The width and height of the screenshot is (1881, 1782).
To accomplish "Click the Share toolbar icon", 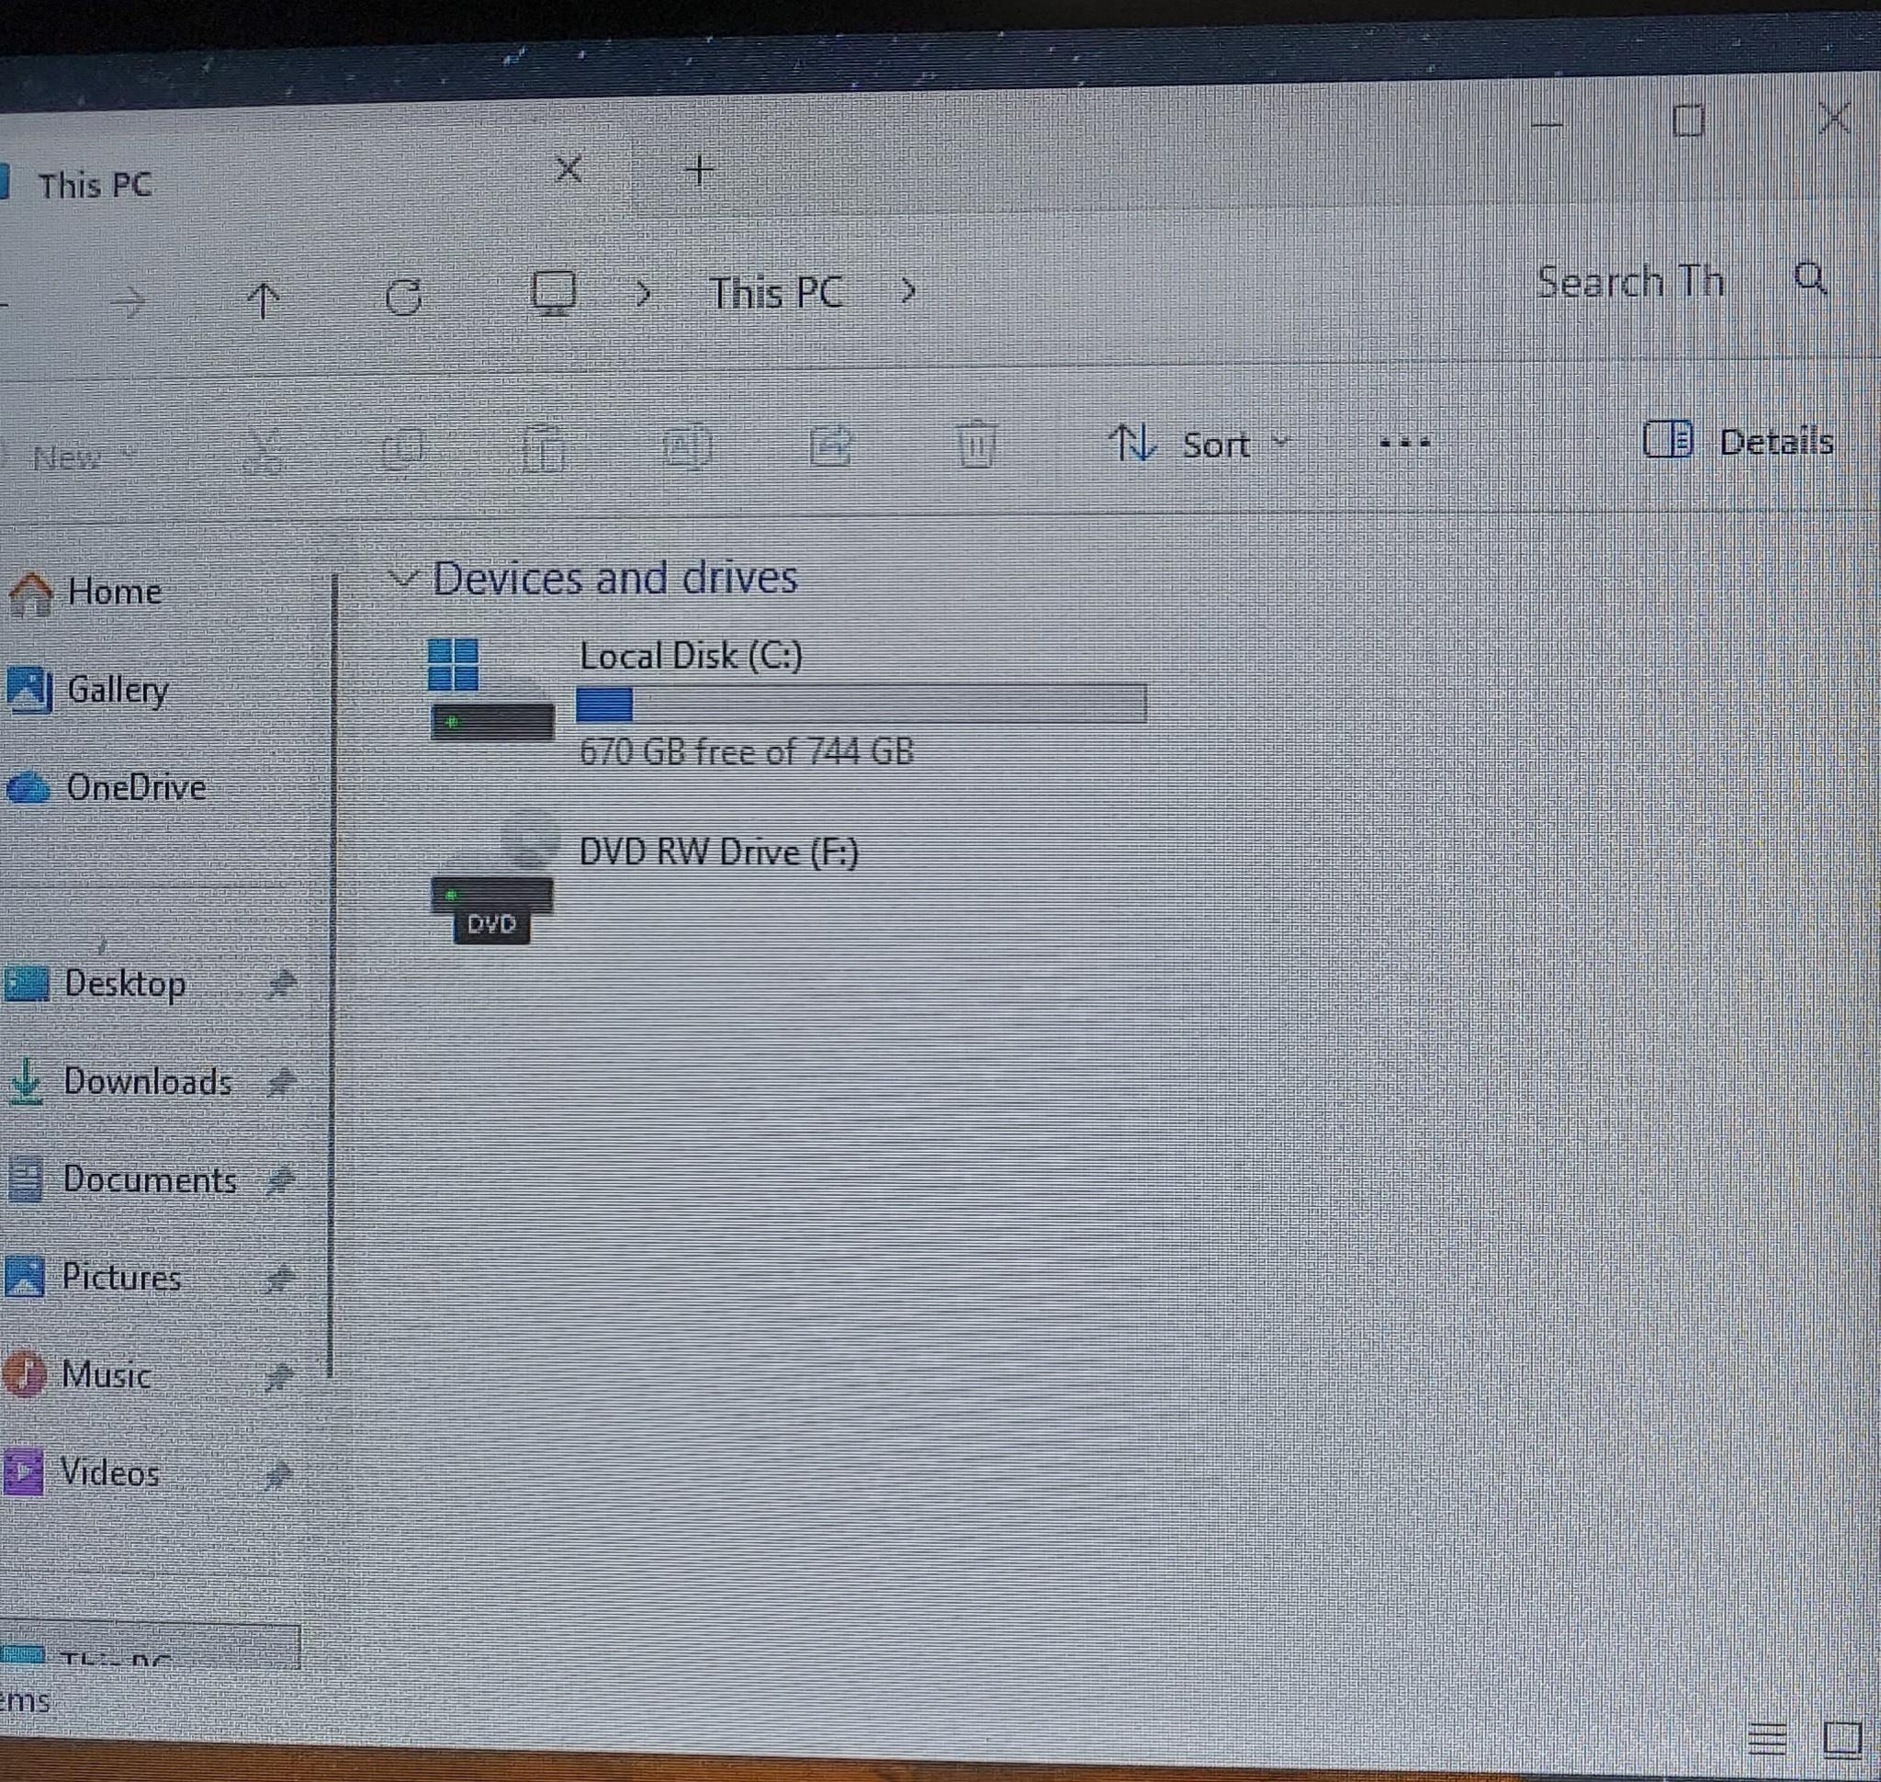I will click(829, 445).
